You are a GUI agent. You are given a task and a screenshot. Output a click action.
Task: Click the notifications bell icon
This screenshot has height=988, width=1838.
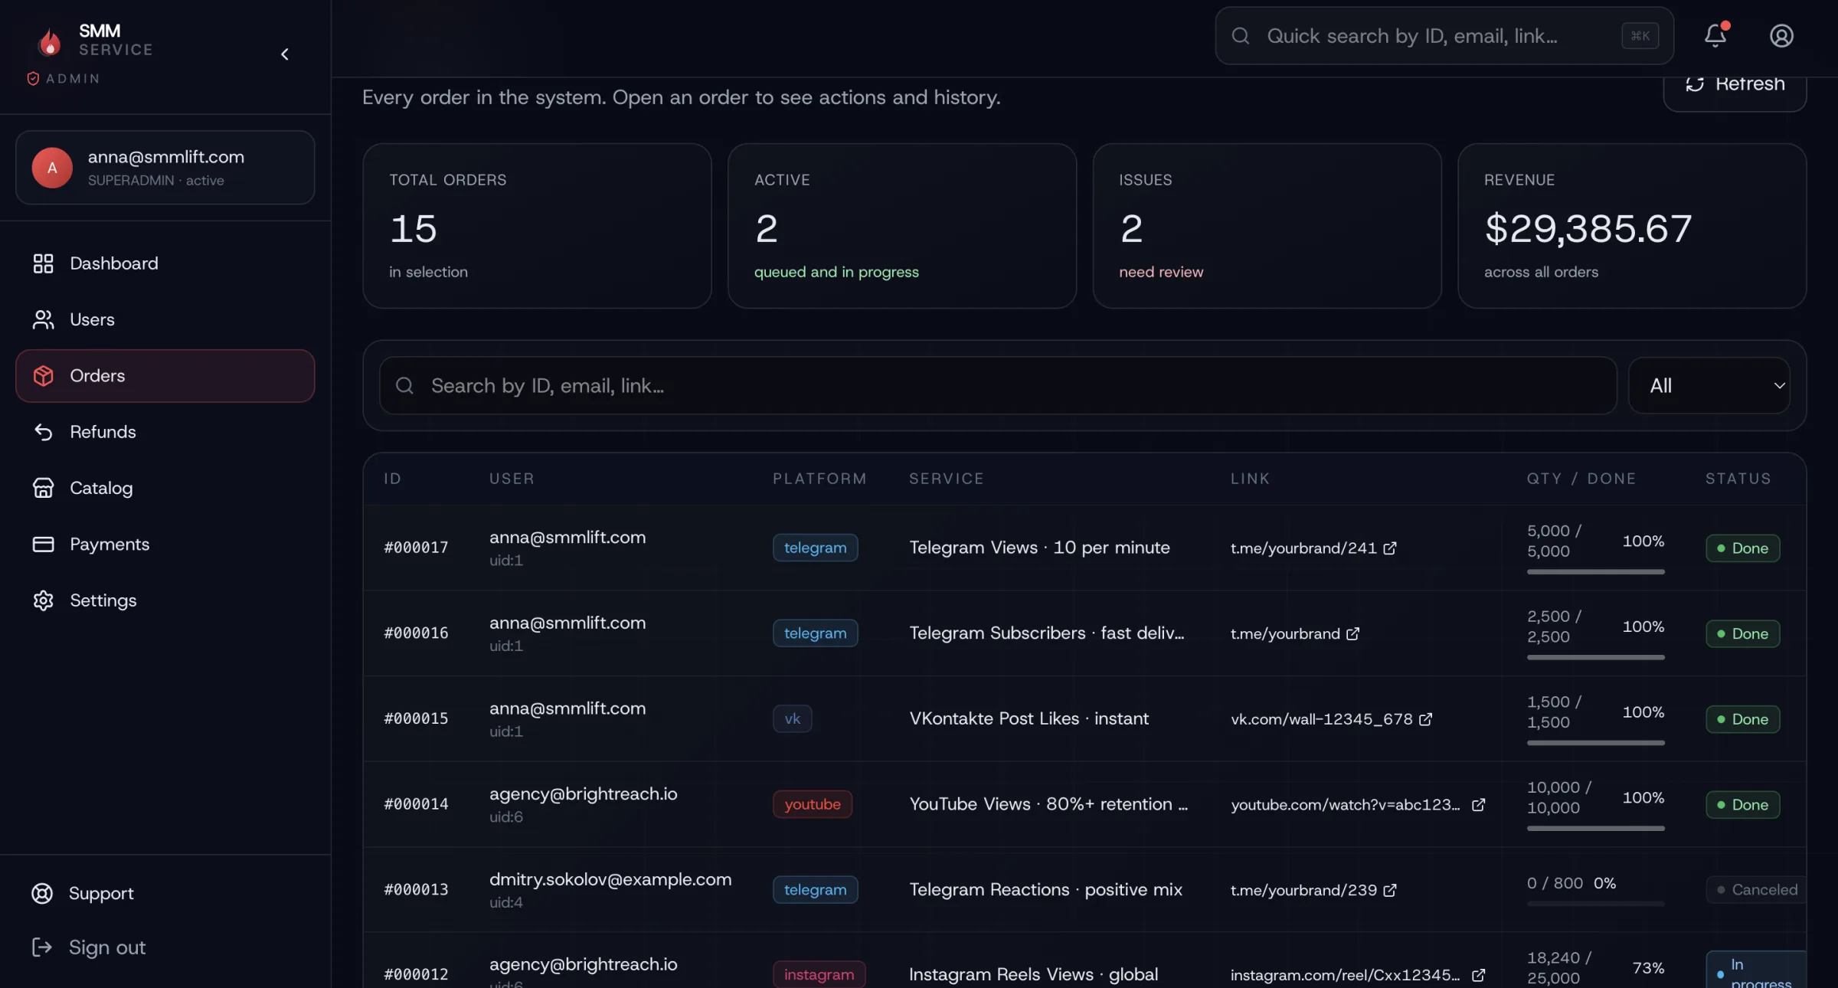pos(1715,35)
